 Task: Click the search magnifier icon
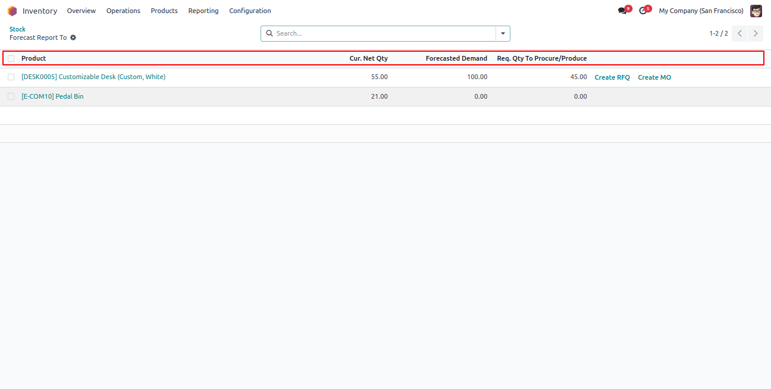(x=269, y=33)
